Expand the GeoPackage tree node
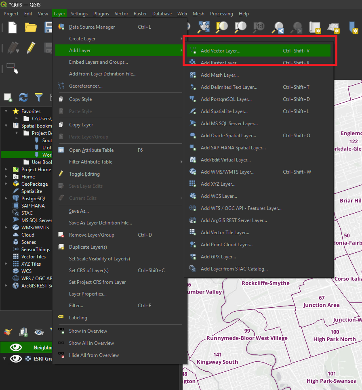The width and height of the screenshot is (362, 390). point(6,184)
